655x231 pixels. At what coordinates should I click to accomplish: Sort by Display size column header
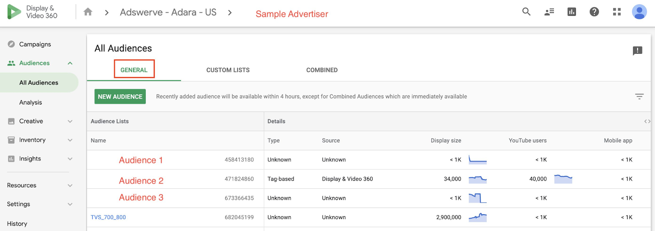(x=446, y=140)
